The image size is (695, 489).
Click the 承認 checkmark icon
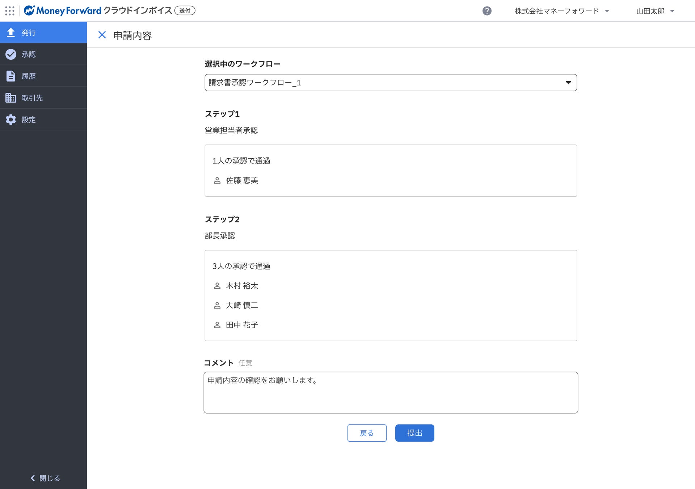pyautogui.click(x=11, y=54)
